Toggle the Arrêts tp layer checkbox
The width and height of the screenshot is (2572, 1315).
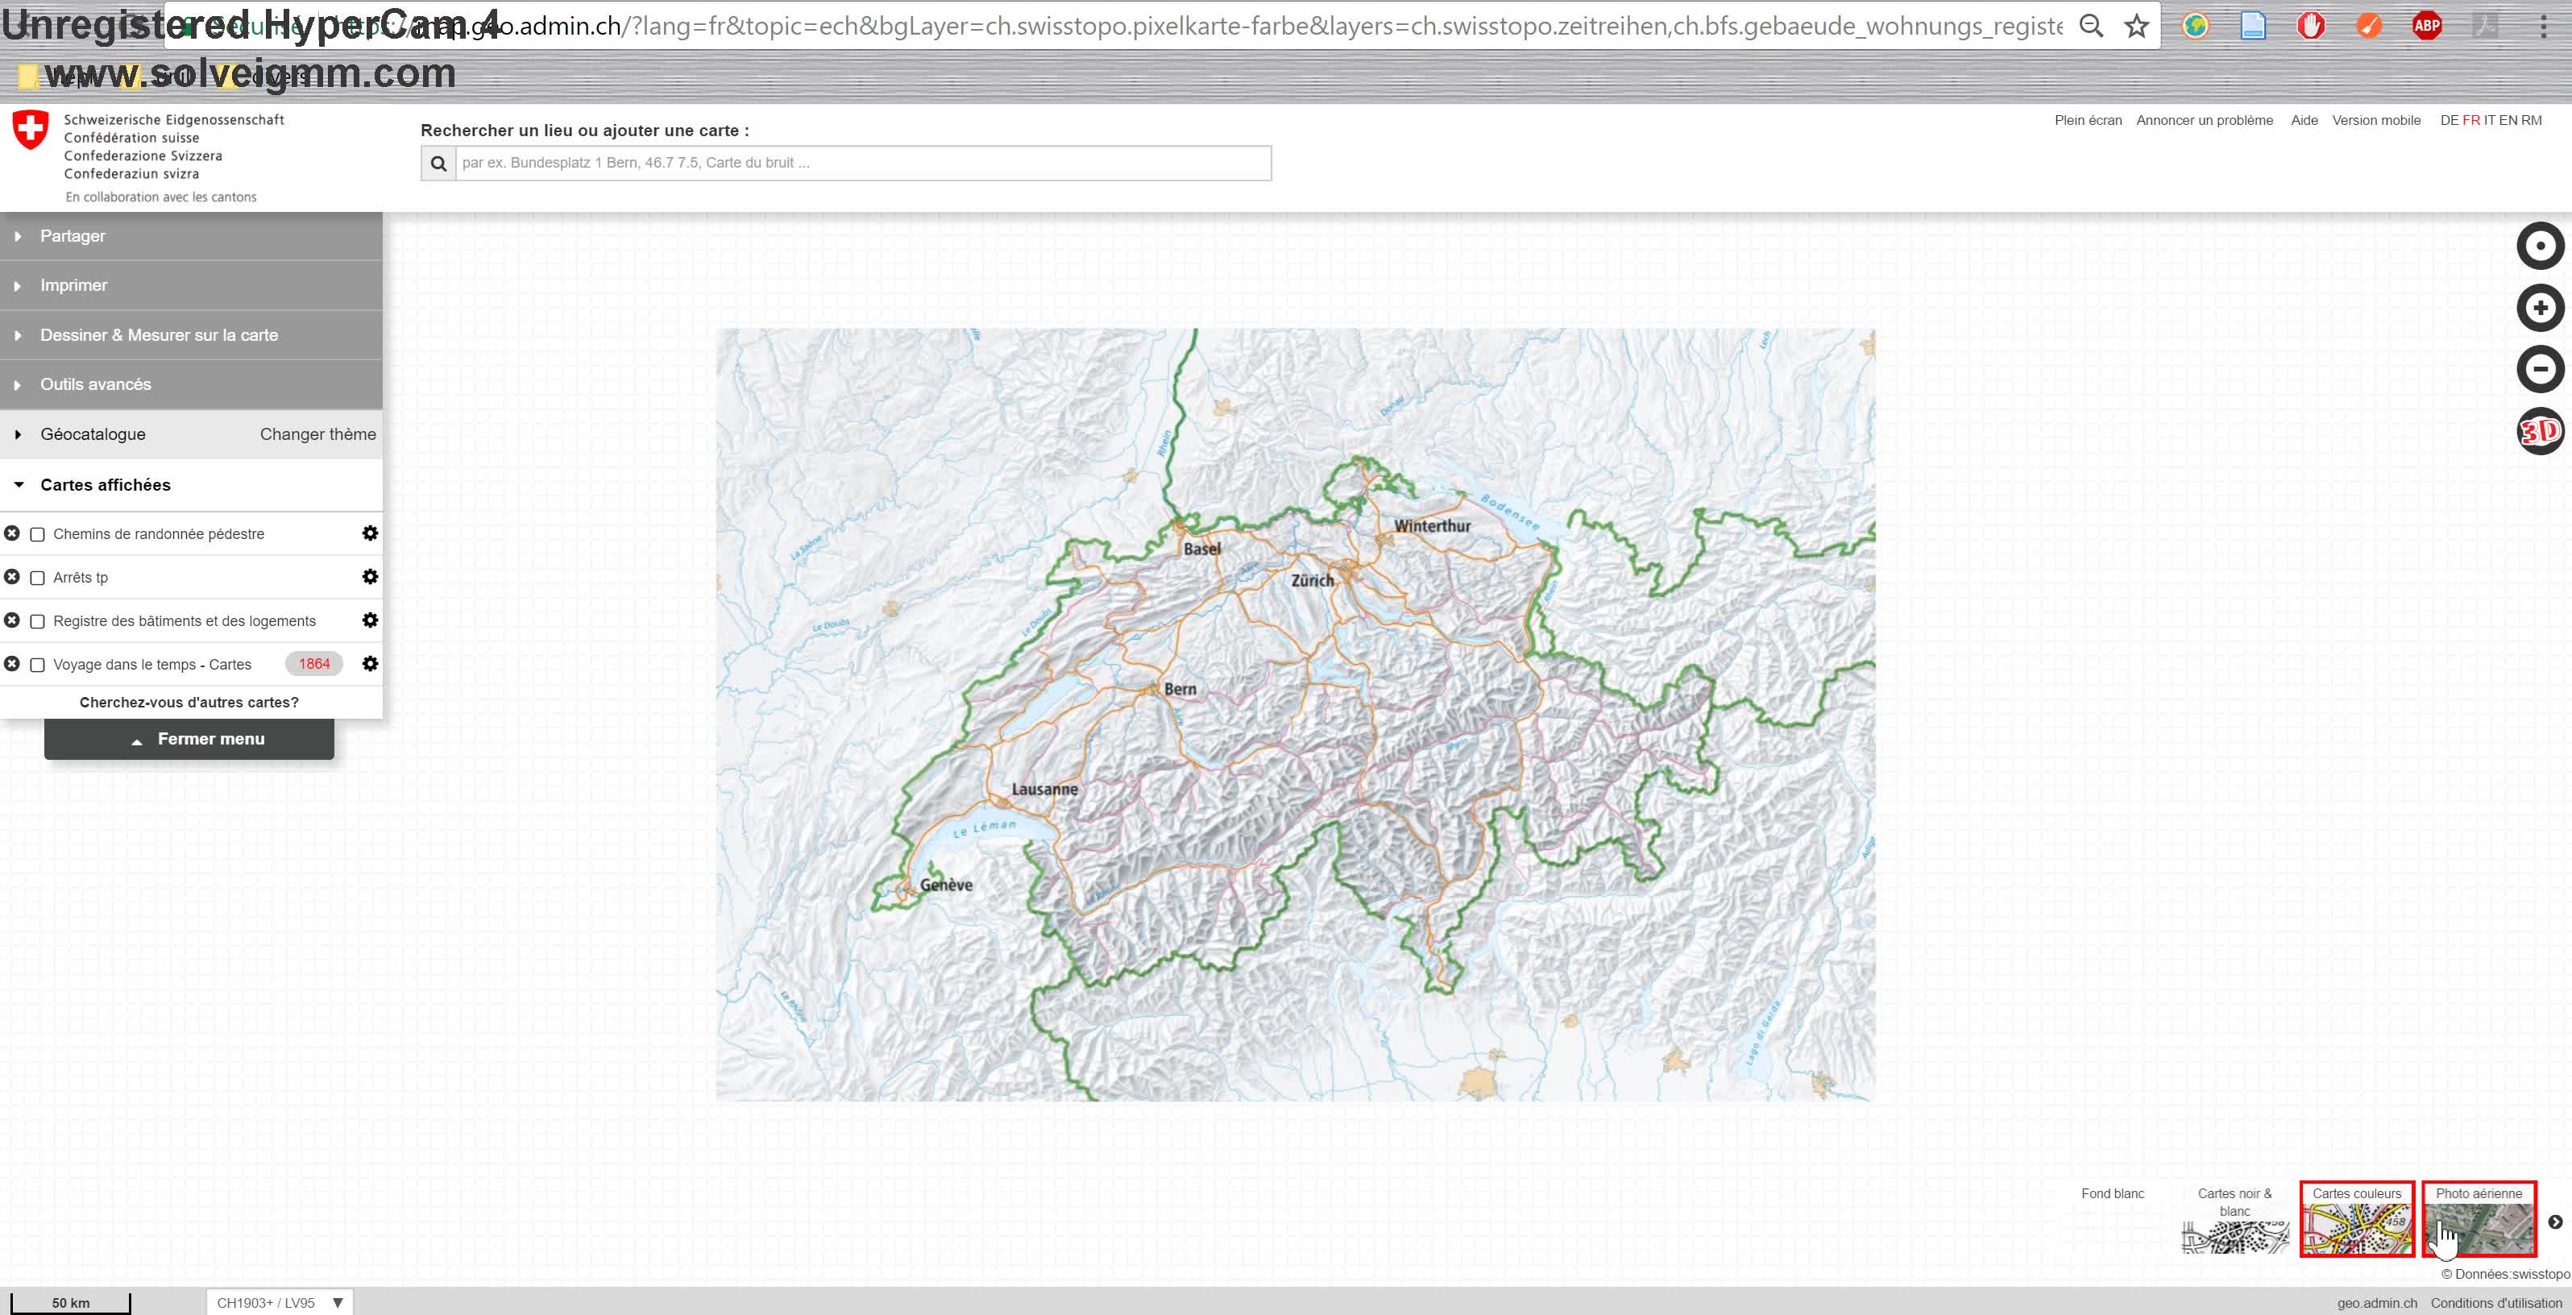point(38,578)
